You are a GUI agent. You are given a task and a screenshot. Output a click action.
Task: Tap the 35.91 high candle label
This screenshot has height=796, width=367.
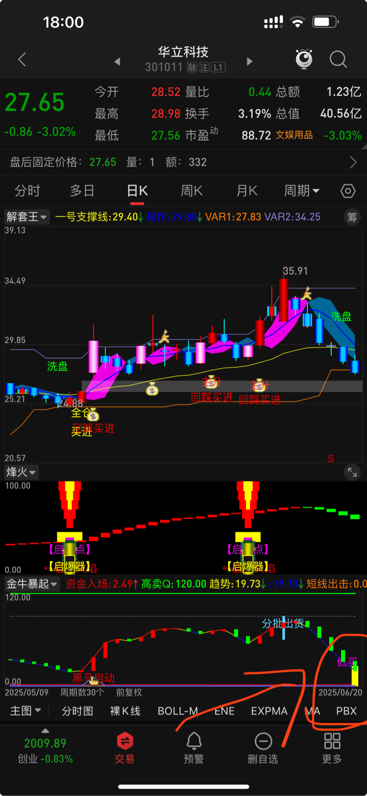(x=295, y=271)
